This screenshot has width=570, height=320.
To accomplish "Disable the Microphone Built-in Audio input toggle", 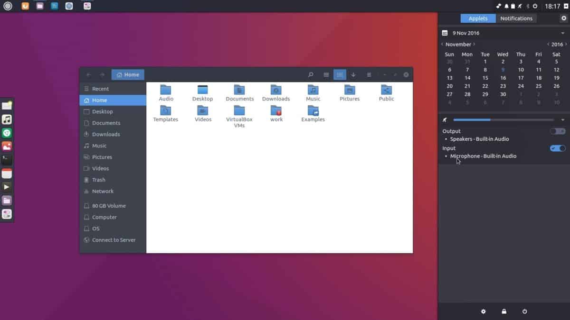I will click(557, 148).
